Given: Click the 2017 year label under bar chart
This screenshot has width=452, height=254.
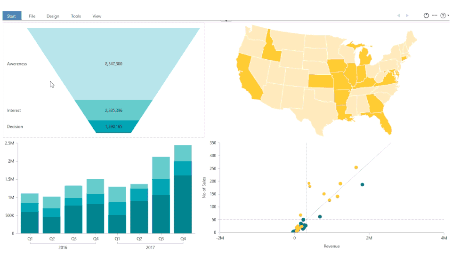Looking at the screenshot, I should coord(150,247).
